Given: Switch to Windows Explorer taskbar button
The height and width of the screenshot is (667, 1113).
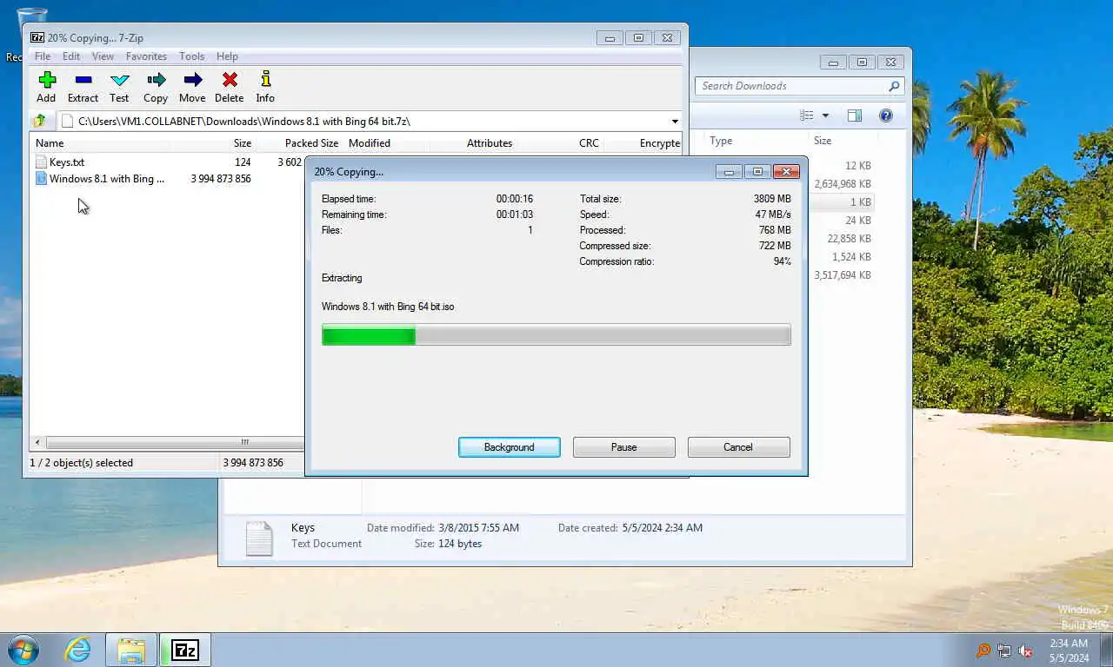Looking at the screenshot, I should pos(131,650).
